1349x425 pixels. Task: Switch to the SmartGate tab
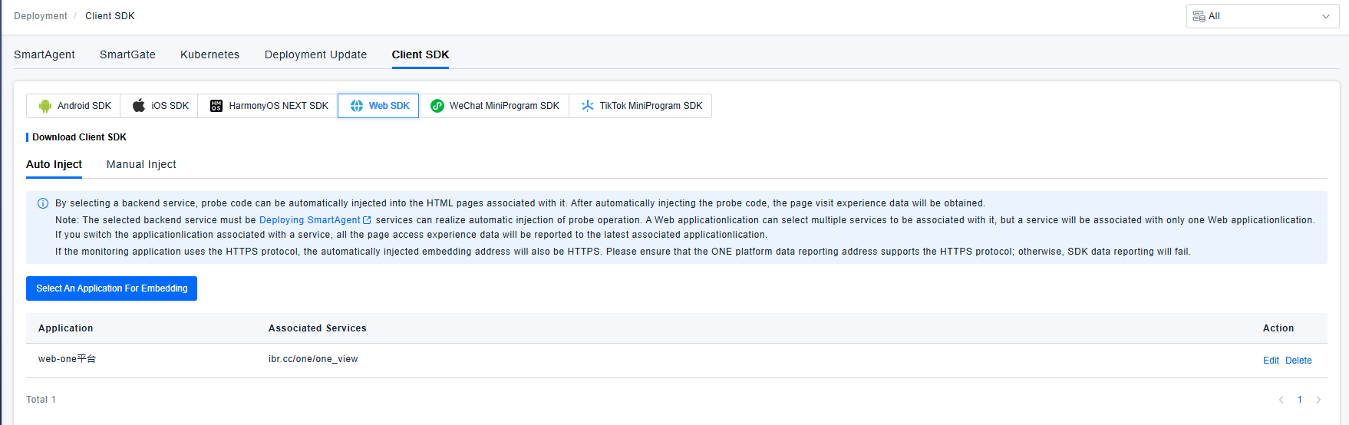coord(127,54)
